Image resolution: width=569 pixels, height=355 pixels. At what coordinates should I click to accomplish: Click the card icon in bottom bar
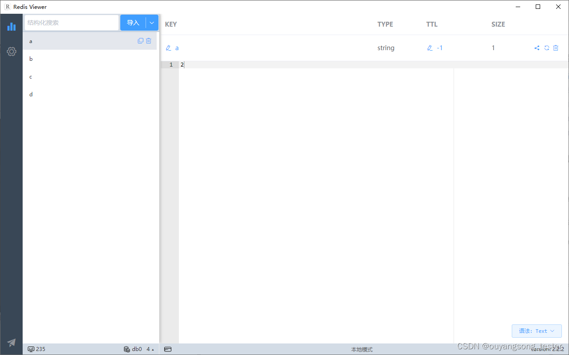click(x=168, y=349)
